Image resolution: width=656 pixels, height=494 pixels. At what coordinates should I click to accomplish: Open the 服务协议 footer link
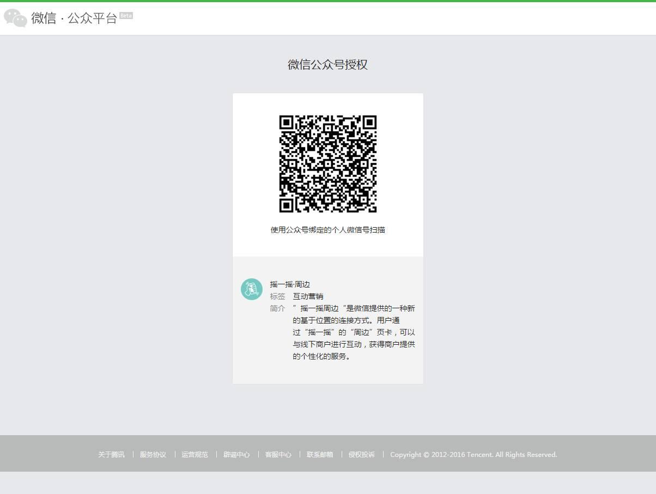click(153, 454)
